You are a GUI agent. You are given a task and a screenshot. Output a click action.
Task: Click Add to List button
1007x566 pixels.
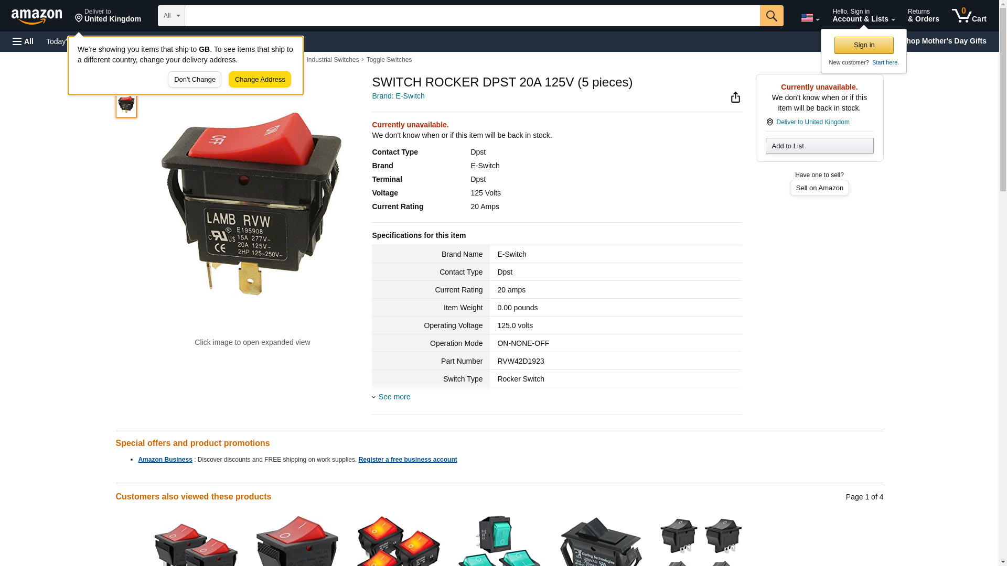pos(819,146)
